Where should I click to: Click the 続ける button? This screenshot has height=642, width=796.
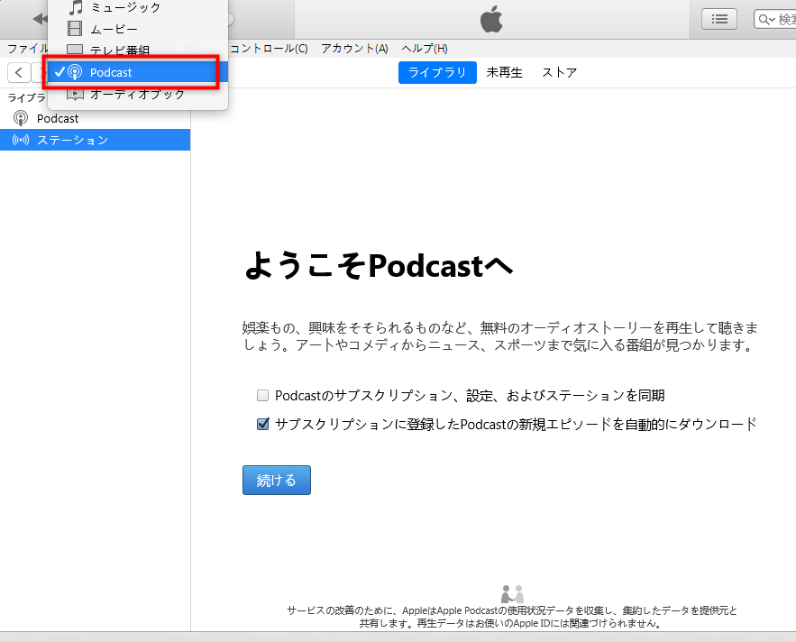tap(276, 480)
